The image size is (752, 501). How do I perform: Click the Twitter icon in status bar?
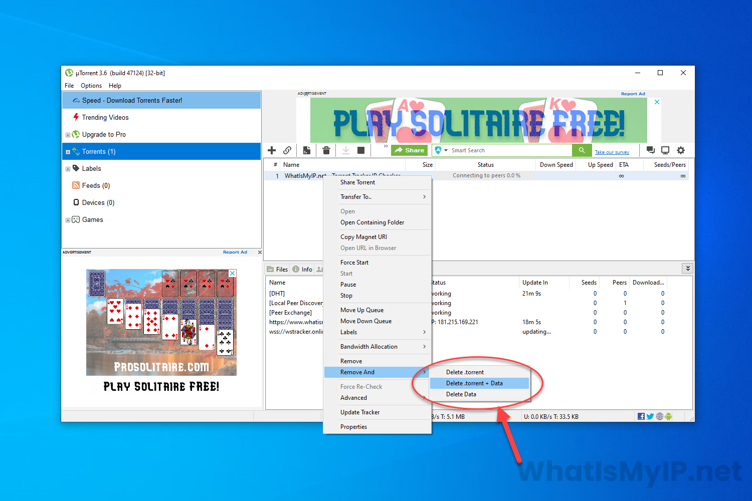[x=650, y=416]
